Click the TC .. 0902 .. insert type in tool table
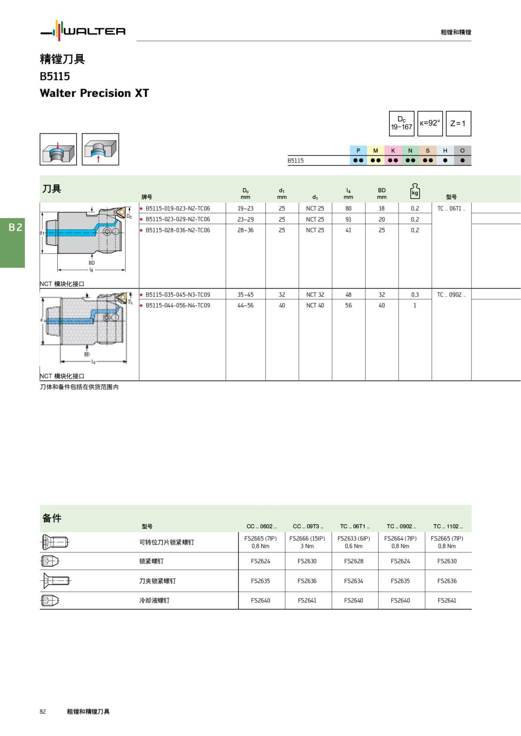Screen dimensions: 521x736 (x=452, y=295)
